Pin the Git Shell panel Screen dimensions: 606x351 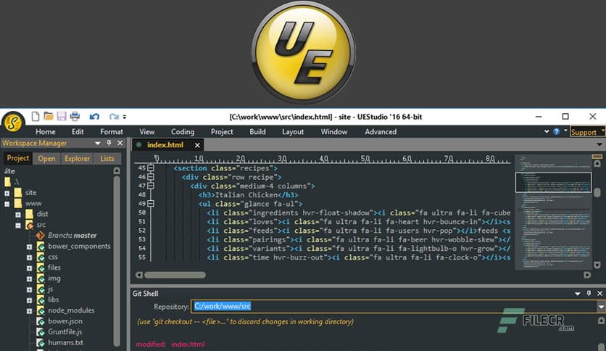pos(589,294)
